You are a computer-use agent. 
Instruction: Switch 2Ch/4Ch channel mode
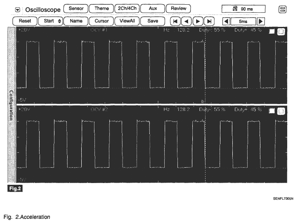[126, 9]
